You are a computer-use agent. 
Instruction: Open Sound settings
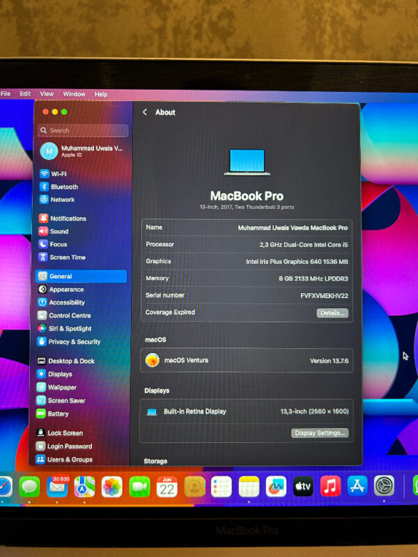click(54, 231)
